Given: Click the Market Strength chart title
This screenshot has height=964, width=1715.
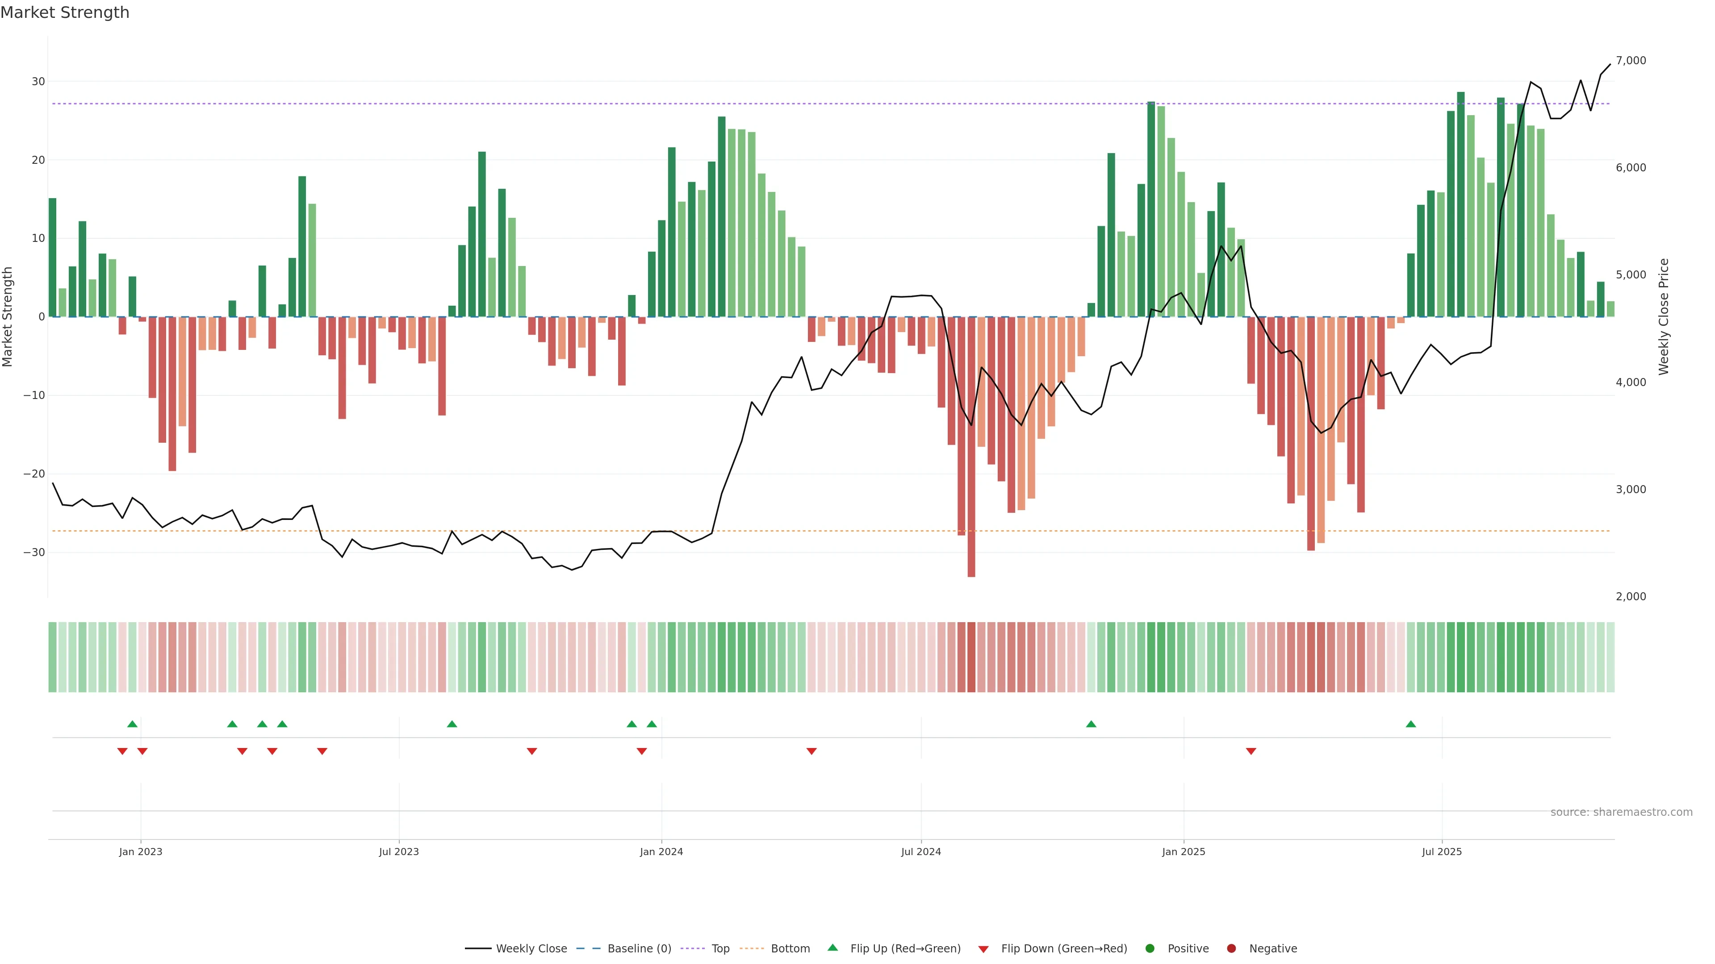Looking at the screenshot, I should tap(65, 12).
